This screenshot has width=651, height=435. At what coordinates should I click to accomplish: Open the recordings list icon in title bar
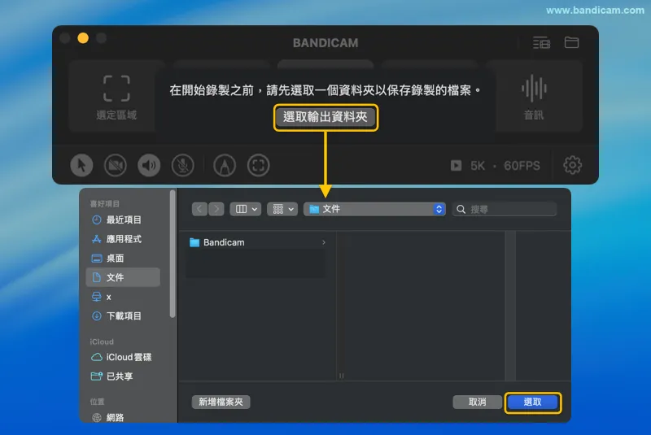[x=541, y=42]
